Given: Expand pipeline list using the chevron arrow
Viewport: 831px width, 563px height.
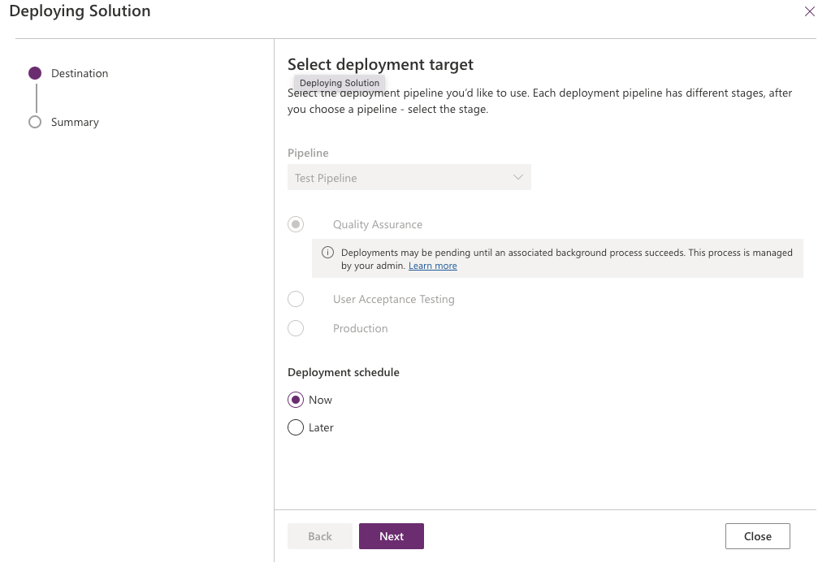Looking at the screenshot, I should (x=517, y=177).
